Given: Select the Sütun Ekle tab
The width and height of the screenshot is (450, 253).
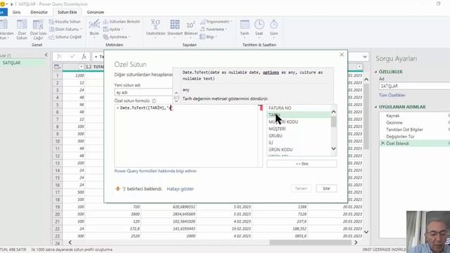Looking at the screenshot, I should pyautogui.click(x=67, y=13).
